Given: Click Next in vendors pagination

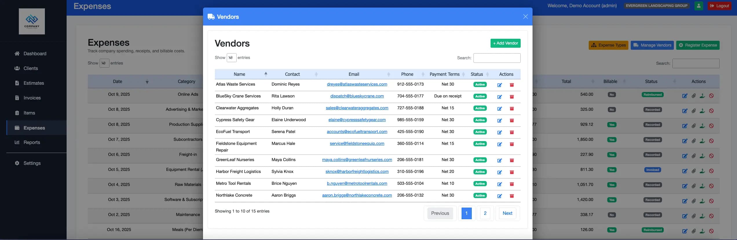Looking at the screenshot, I should [507, 213].
